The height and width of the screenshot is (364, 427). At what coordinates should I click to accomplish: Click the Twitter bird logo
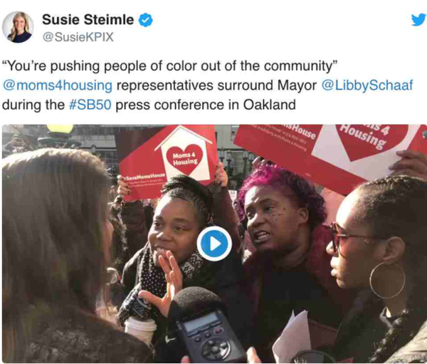[x=418, y=20]
